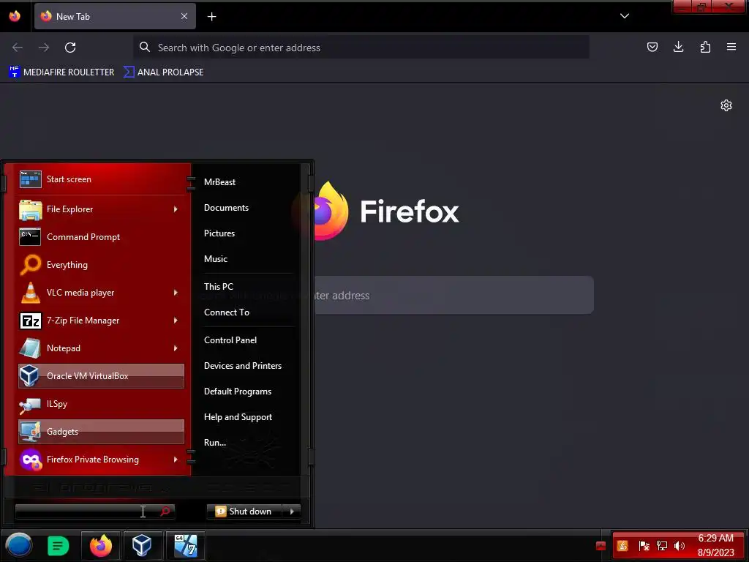Viewport: 749px width, 562px height.
Task: Open Control Panel
Action: (x=230, y=340)
